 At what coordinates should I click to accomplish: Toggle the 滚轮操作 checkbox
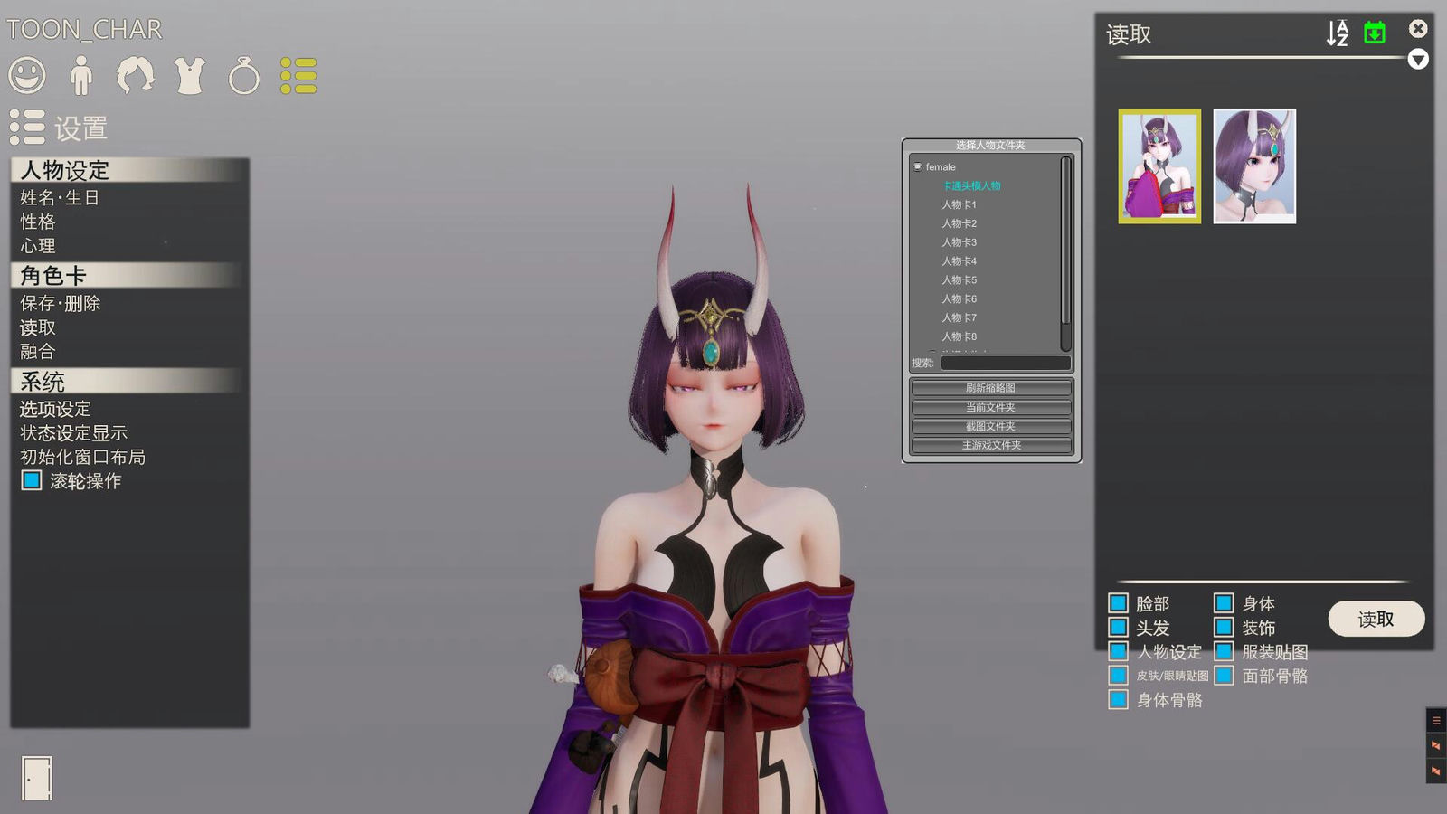tap(32, 480)
